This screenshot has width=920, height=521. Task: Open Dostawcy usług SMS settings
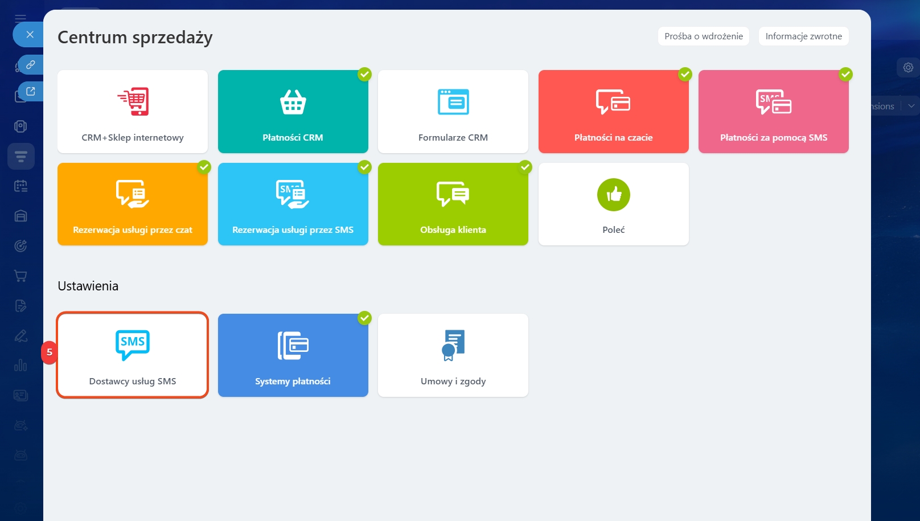pyautogui.click(x=133, y=355)
